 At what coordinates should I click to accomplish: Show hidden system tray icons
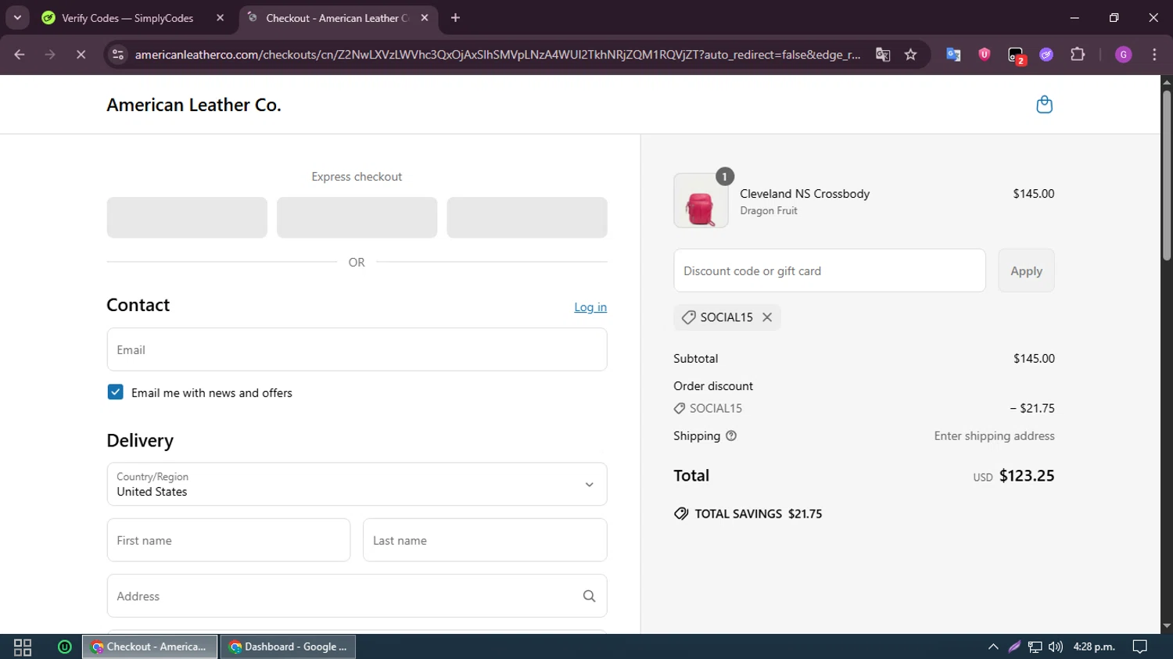click(993, 647)
